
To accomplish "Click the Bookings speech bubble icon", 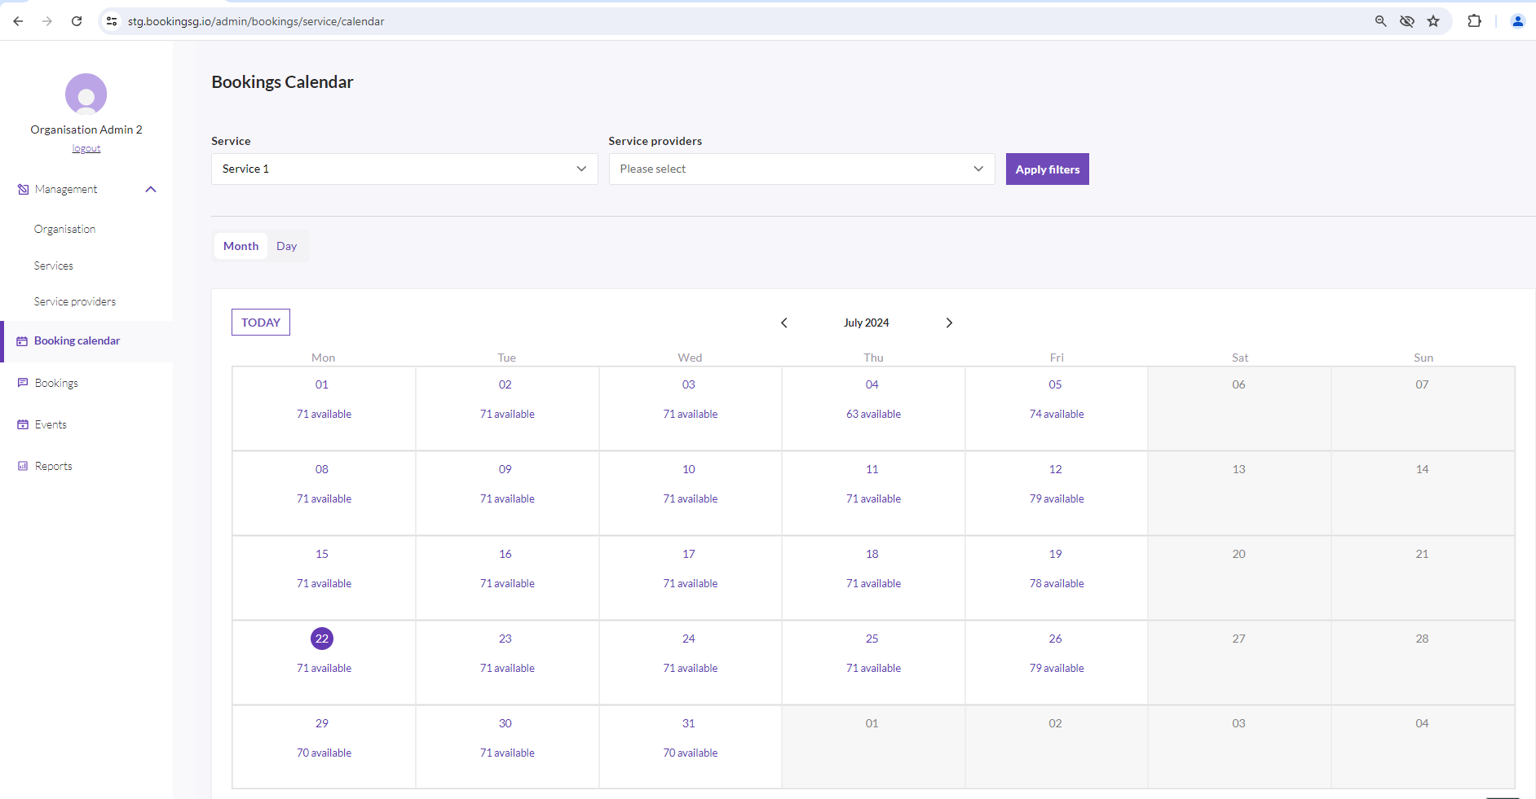I will pyautogui.click(x=22, y=382).
